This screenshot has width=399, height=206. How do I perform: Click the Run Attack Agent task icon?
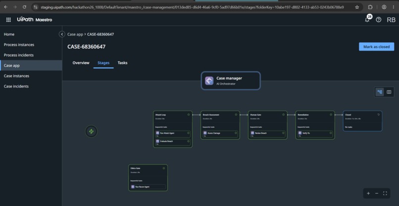(157, 133)
